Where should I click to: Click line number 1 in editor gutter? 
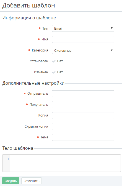pyautogui.click(x=8, y=159)
